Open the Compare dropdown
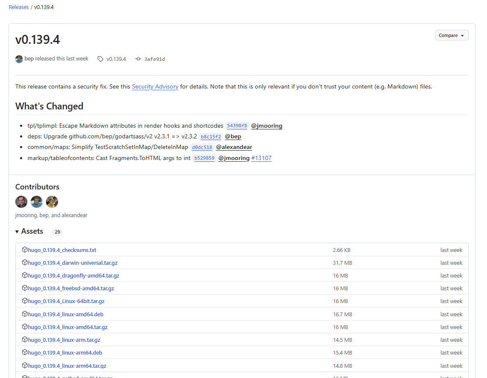This screenshot has height=378, width=487. (x=452, y=35)
